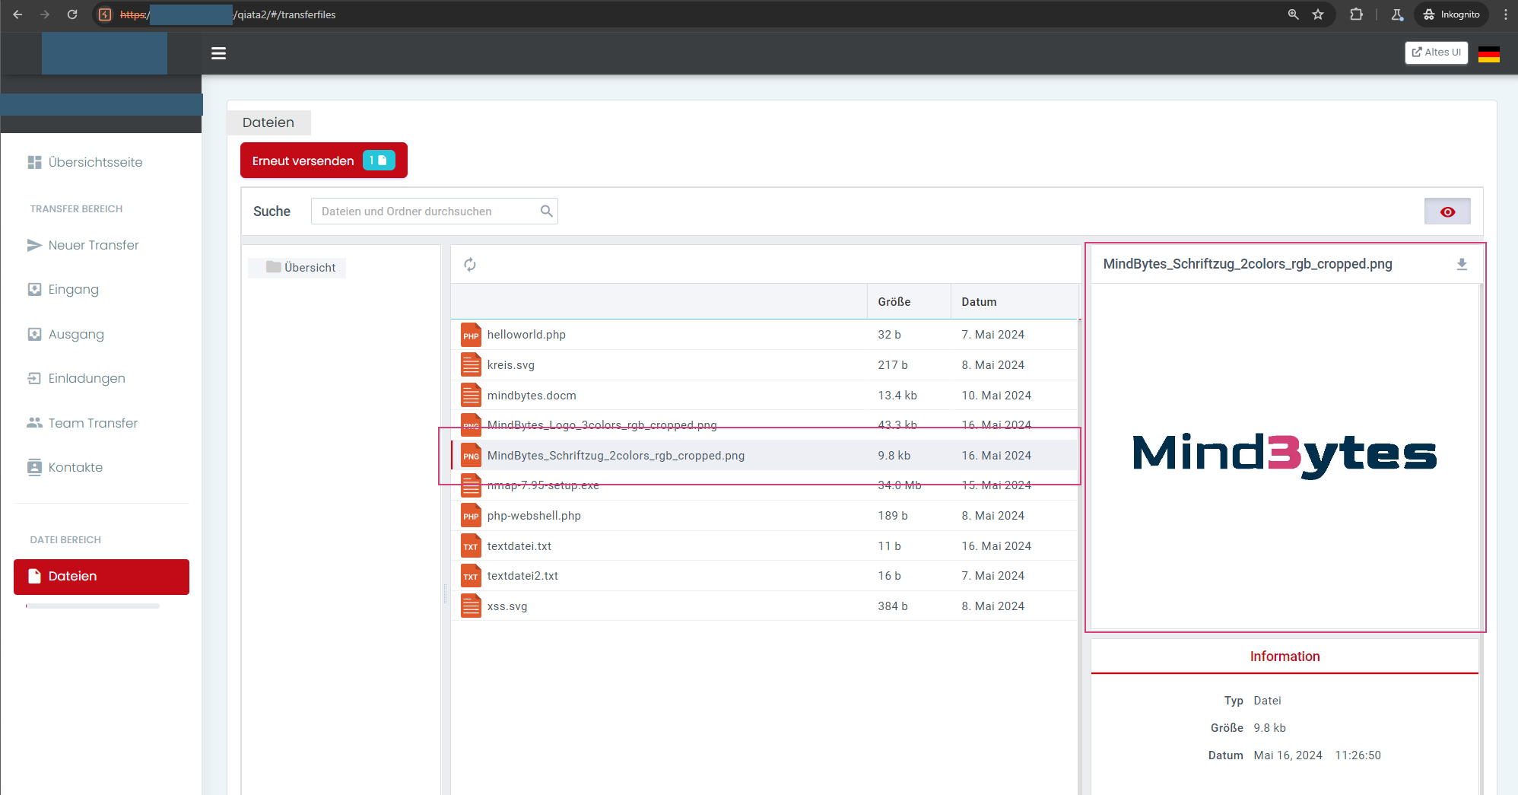Image resolution: width=1518 pixels, height=795 pixels.
Task: Click the php-webshell.php file icon
Action: (472, 516)
